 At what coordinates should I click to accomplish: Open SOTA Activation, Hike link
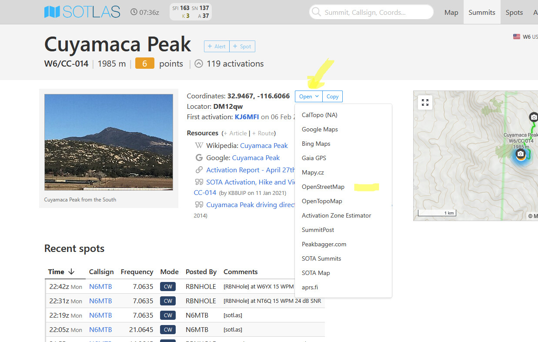pyautogui.click(x=251, y=182)
